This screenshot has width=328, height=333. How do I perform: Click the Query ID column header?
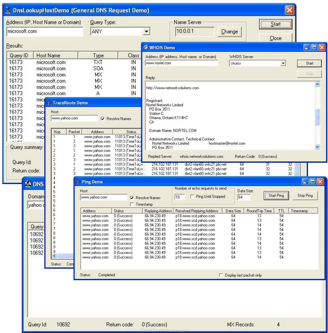[20, 55]
